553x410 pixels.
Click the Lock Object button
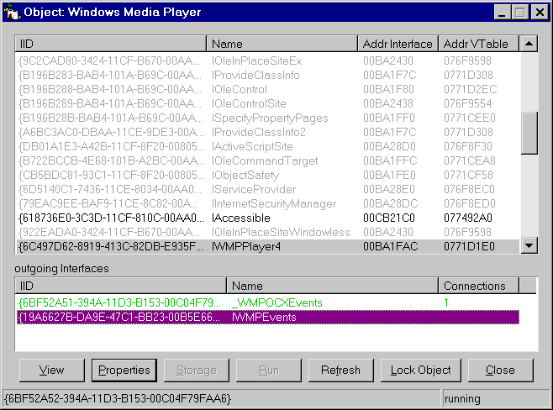tap(421, 371)
